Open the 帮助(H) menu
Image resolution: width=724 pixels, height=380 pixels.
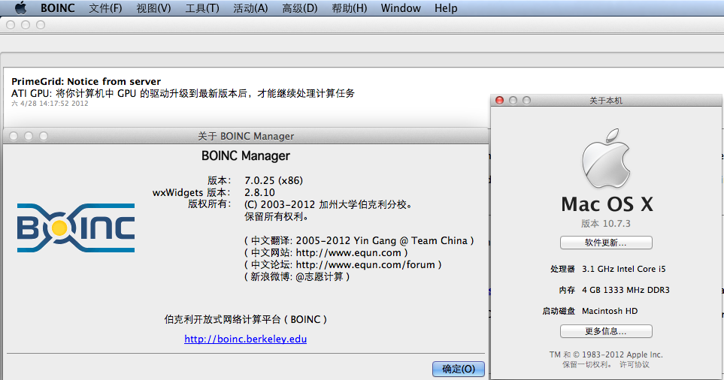pos(349,8)
